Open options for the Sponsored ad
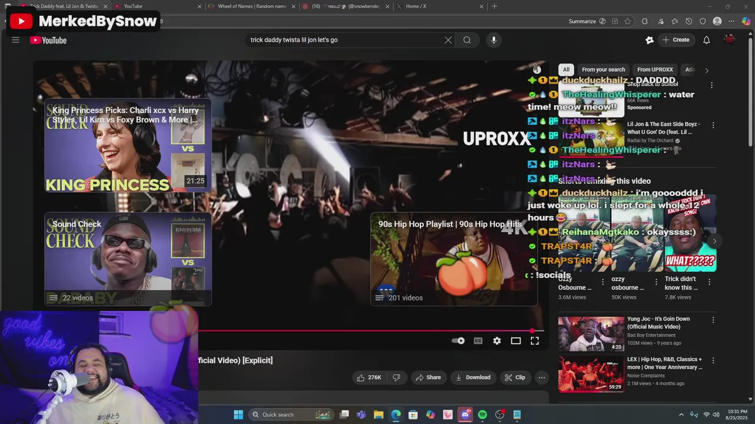 [711, 85]
